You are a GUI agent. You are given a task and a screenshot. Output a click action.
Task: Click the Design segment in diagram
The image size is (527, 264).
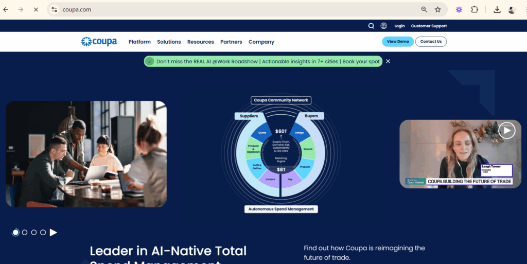tap(300, 132)
